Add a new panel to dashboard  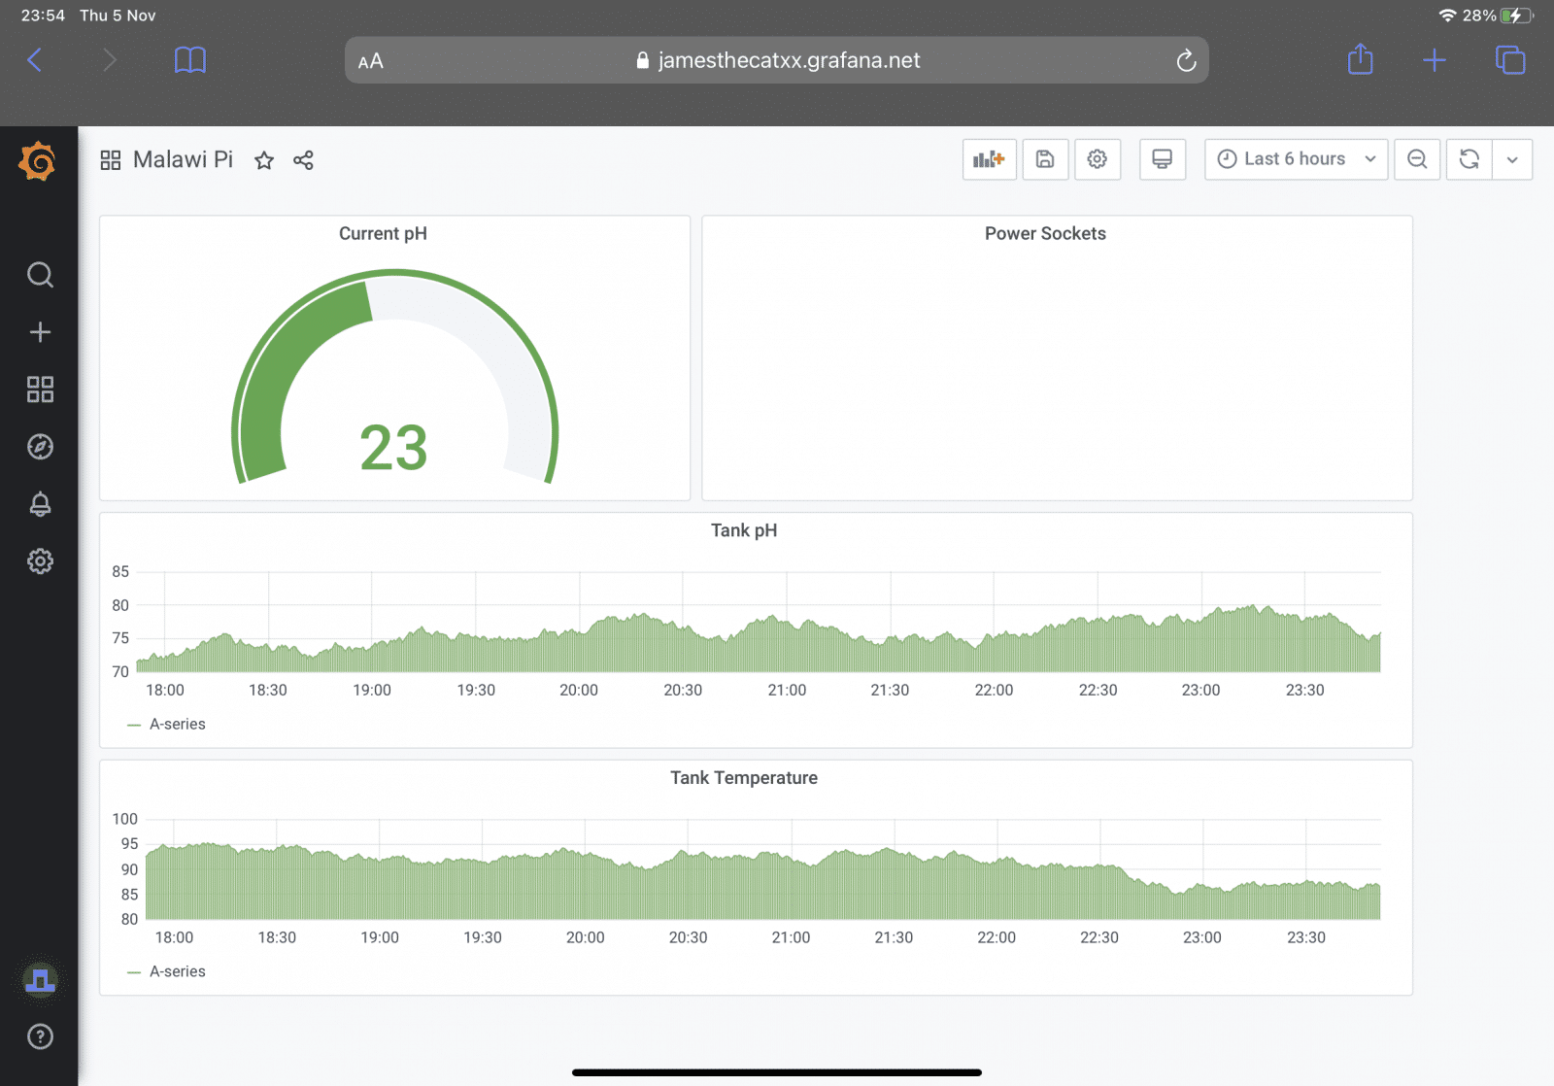coord(989,159)
